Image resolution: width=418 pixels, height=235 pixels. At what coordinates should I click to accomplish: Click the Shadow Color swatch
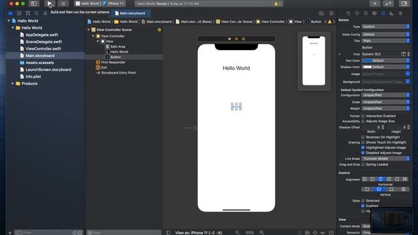(x=367, y=67)
